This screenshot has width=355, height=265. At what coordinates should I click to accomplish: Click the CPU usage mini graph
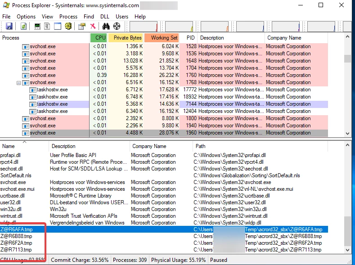point(144,27)
